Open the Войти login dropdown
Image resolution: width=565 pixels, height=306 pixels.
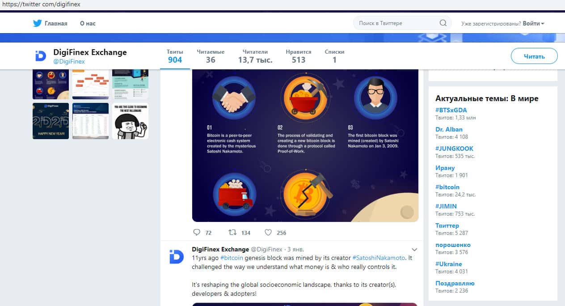pos(533,23)
